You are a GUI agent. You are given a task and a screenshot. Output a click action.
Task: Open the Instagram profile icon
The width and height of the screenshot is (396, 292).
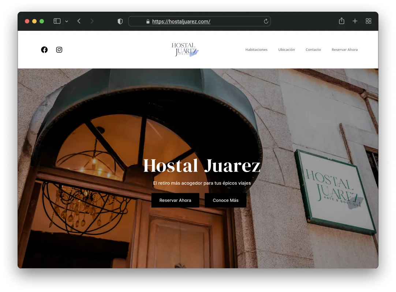click(59, 49)
